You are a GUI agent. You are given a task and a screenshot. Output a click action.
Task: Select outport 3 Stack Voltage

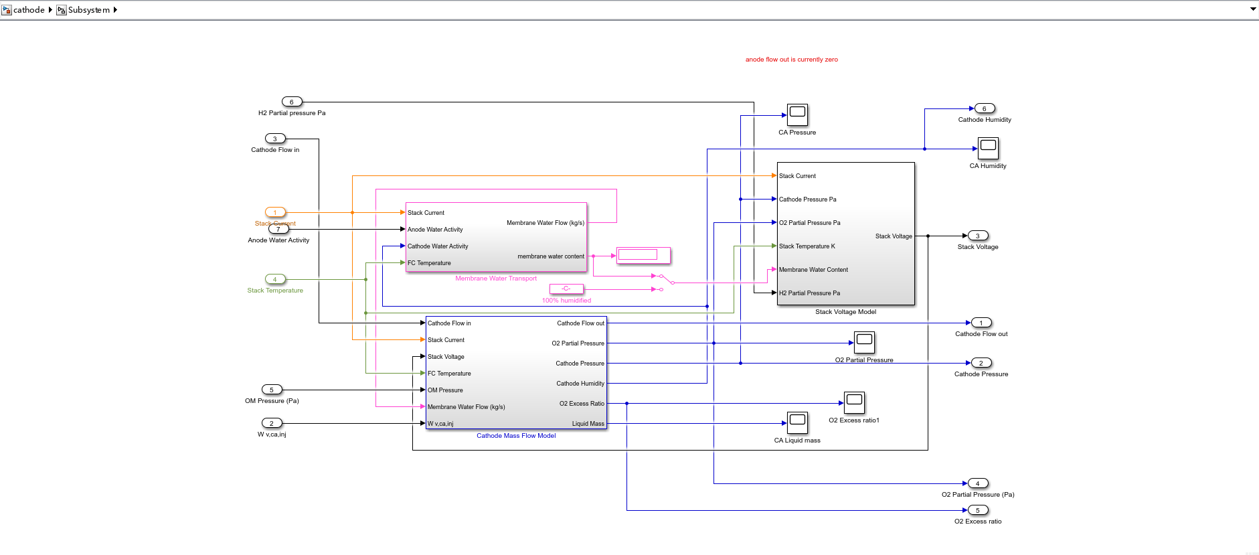pos(978,236)
